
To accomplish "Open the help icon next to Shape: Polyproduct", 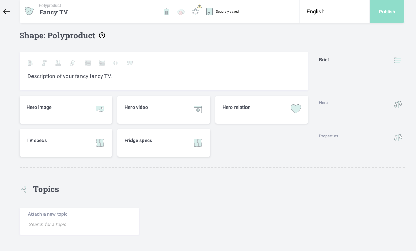I will coord(102,35).
